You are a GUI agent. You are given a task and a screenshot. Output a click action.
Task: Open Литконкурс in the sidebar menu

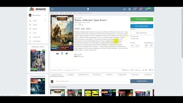coord(37,37)
